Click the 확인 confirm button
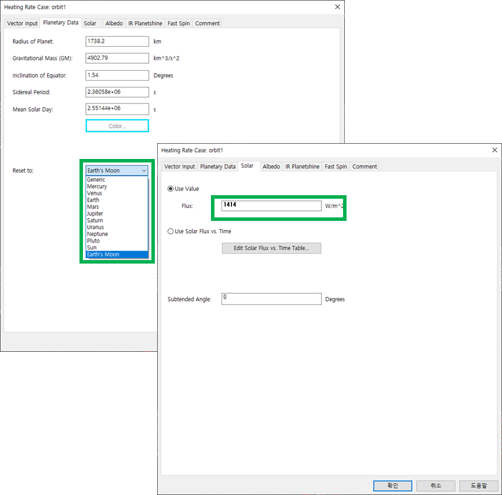Screen dimensions: 502x495 click(393, 486)
